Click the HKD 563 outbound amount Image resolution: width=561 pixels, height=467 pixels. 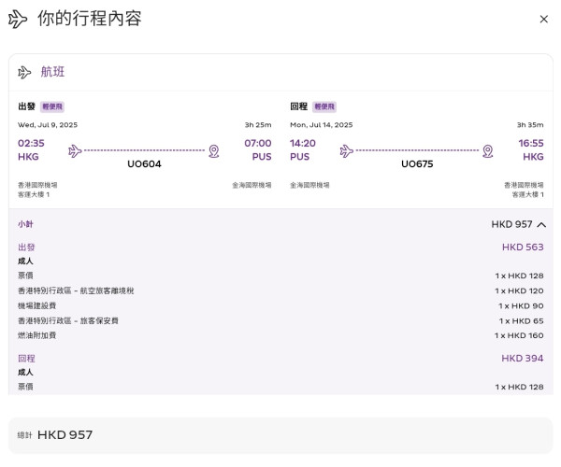523,247
